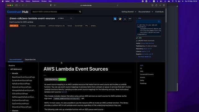Image resolution: width=199 pixels, height=112 pixels.
Task: Open the version v1.158.0 dropdown
Action: [65, 18]
